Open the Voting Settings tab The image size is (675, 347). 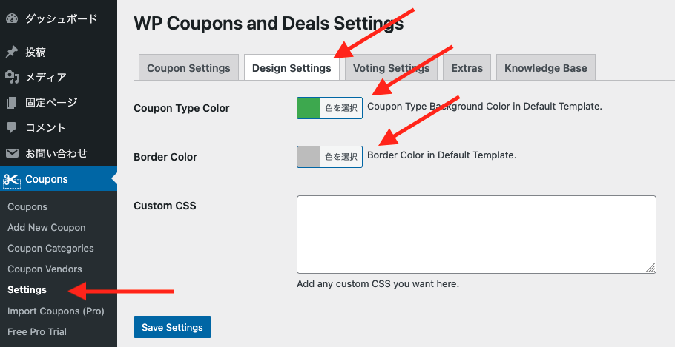(391, 67)
